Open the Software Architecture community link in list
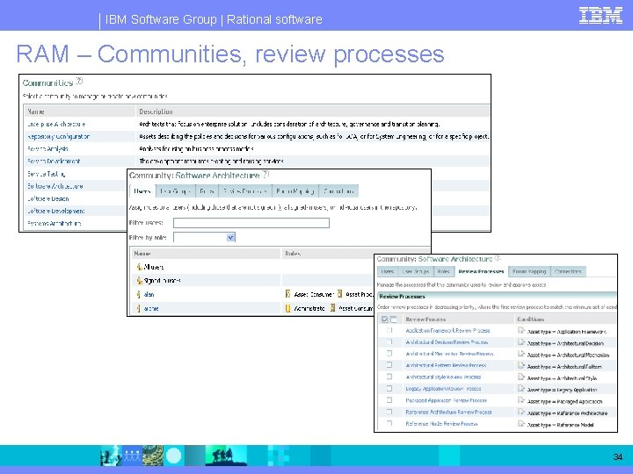The width and height of the screenshot is (633, 474). click(x=55, y=186)
